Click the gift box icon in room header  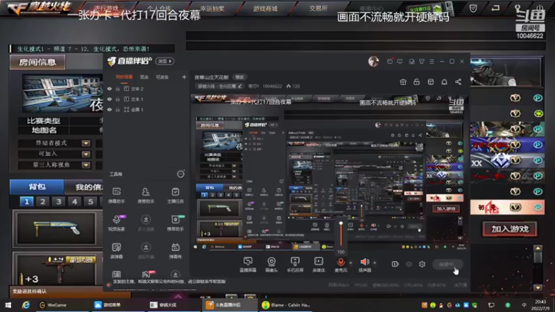coord(403,82)
